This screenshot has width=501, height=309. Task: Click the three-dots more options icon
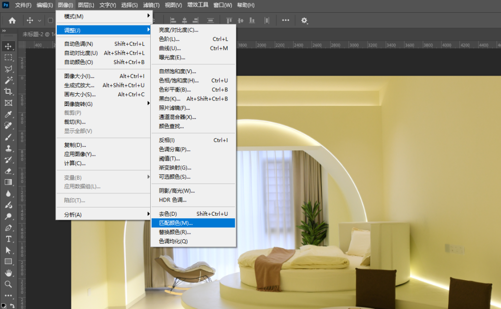286,20
